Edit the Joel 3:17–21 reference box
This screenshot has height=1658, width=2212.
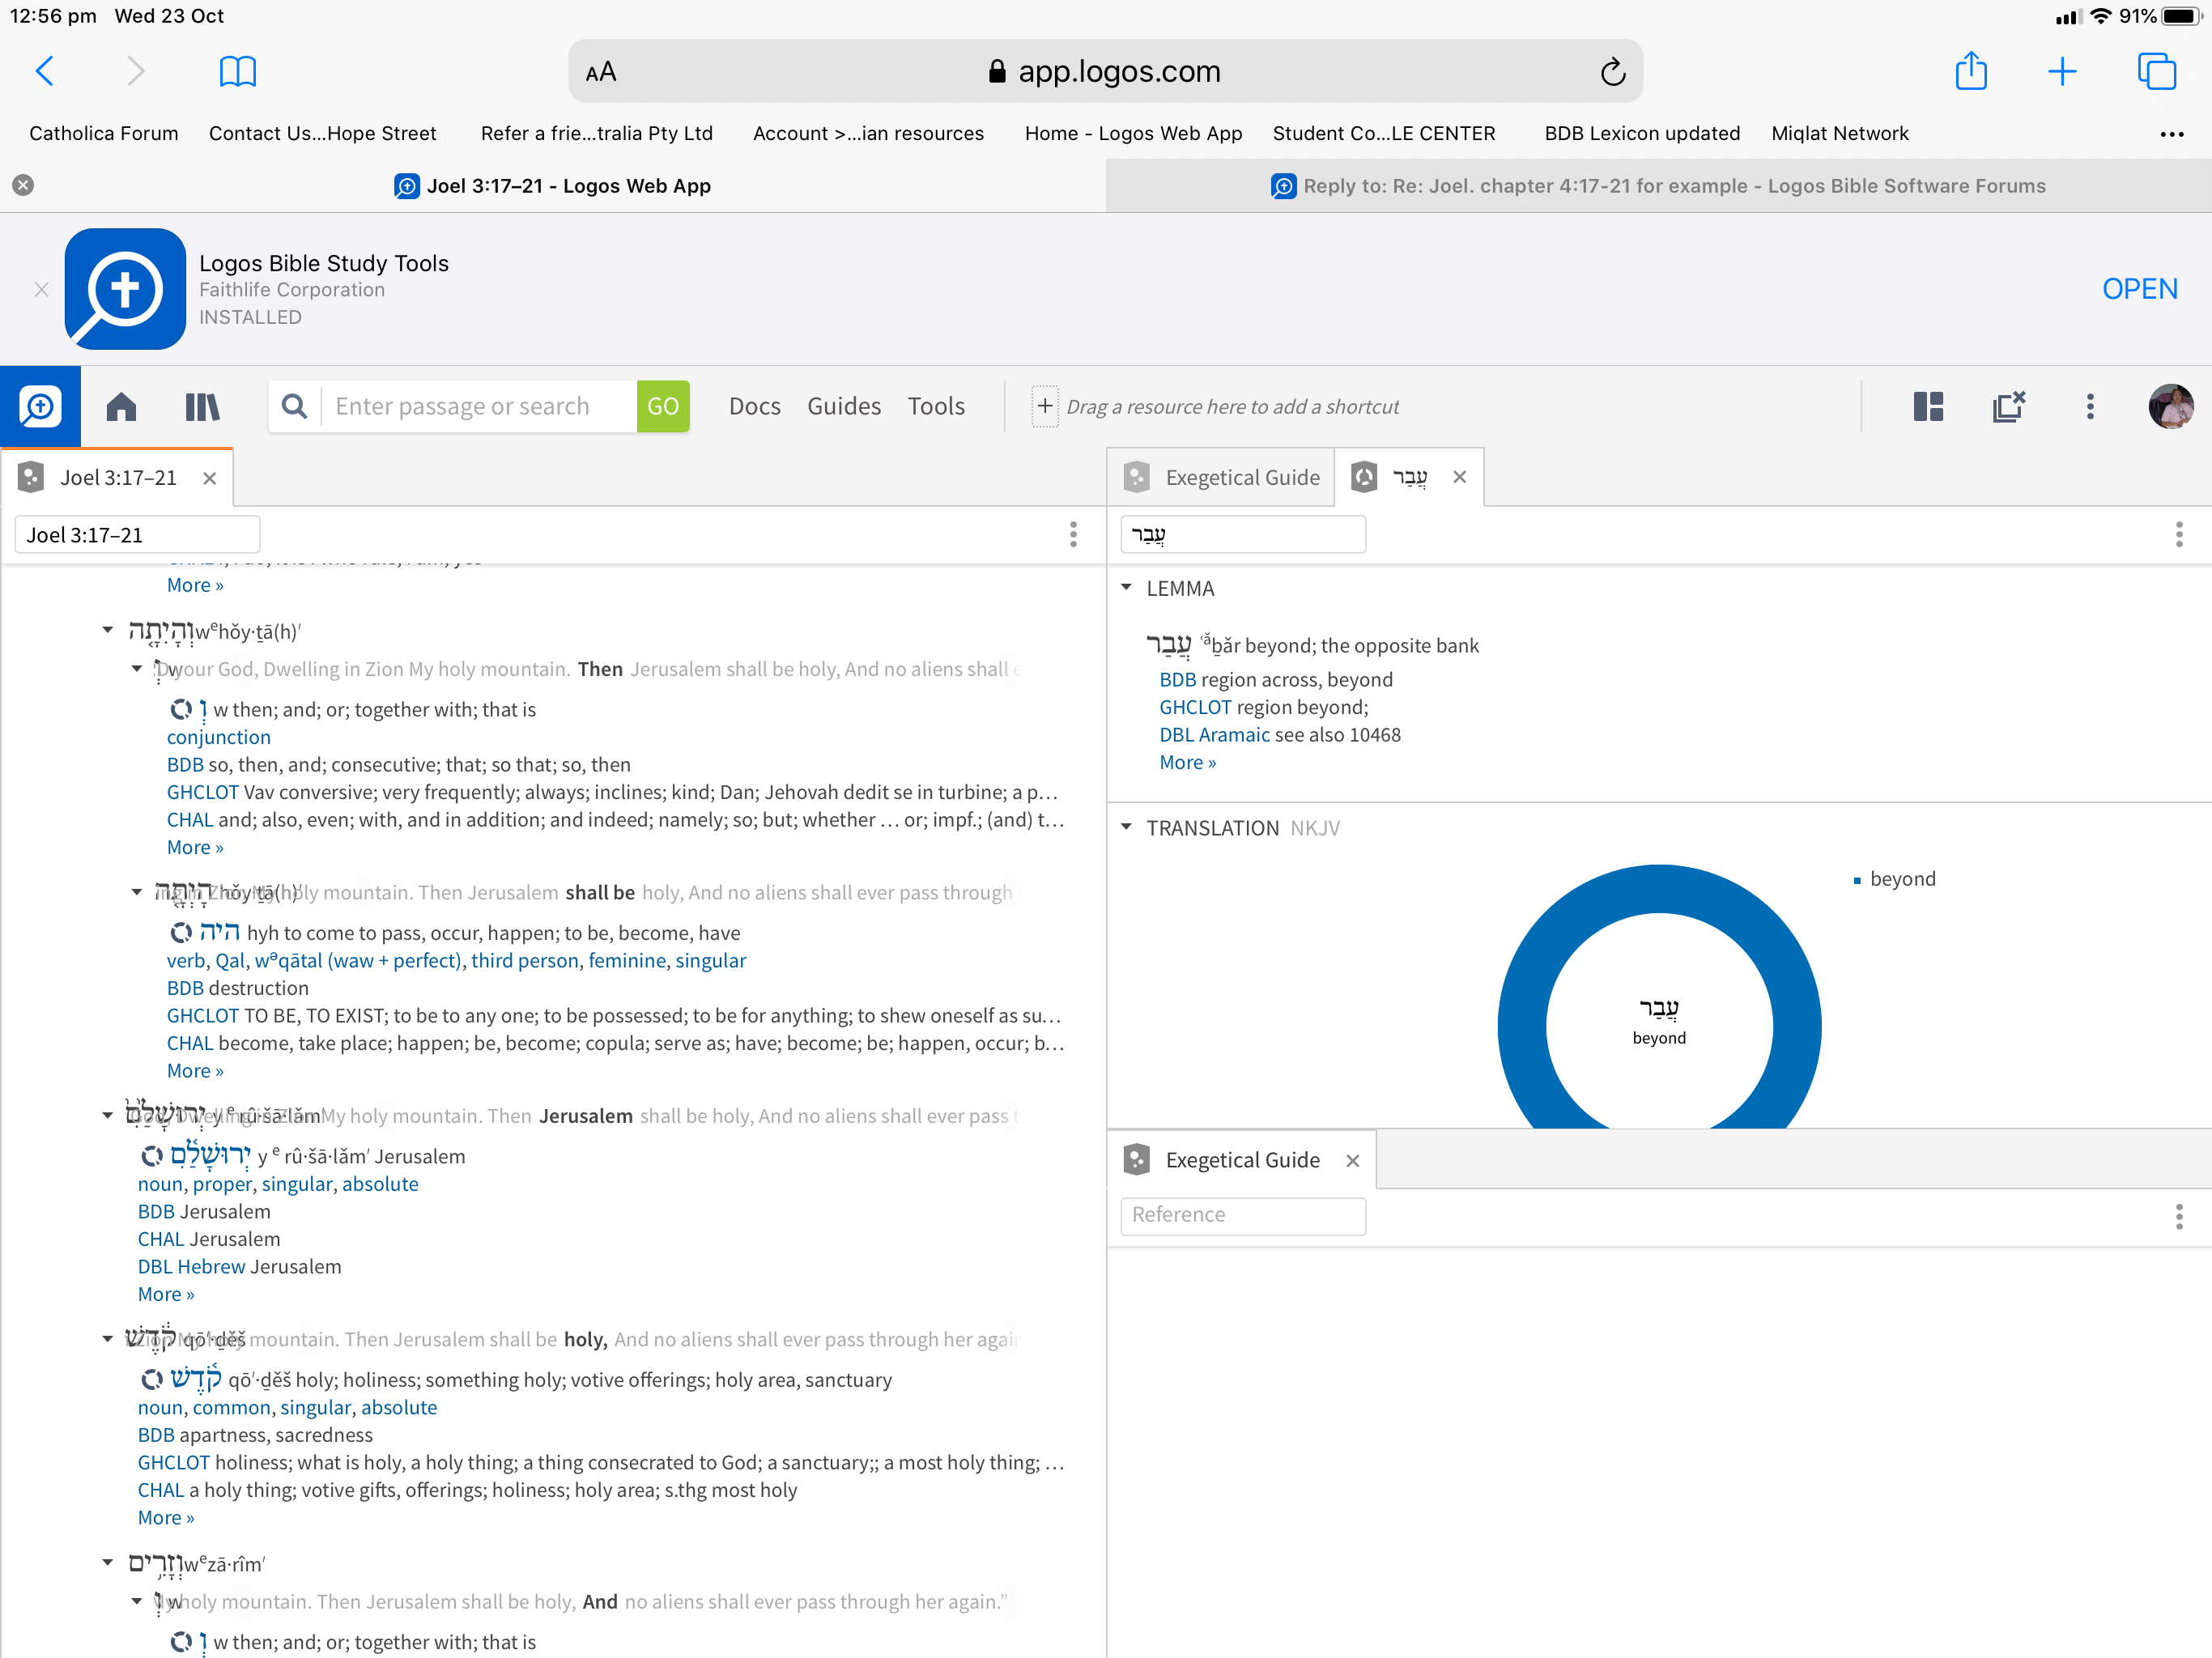[137, 535]
